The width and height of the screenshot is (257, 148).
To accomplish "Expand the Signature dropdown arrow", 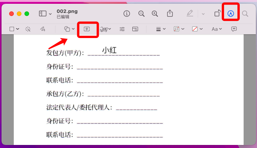I will tap(110, 29).
